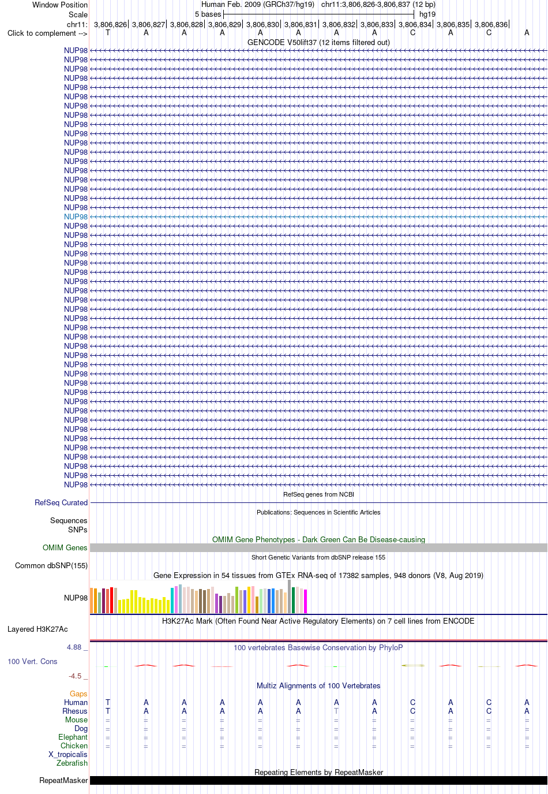Open 'Publications: Sequences in Scientific Articles' track title
This screenshot has width=548, height=794.
pyautogui.click(x=318, y=513)
